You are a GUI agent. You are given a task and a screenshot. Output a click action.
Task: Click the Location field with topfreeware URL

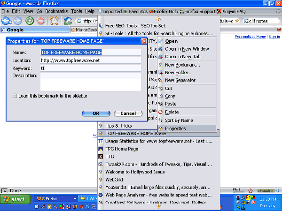[91, 60]
